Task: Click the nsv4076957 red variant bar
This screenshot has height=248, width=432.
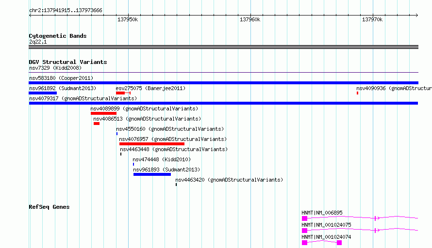Action: (x=152, y=144)
